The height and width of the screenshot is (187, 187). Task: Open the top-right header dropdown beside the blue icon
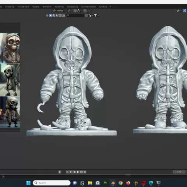[x=179, y=11]
